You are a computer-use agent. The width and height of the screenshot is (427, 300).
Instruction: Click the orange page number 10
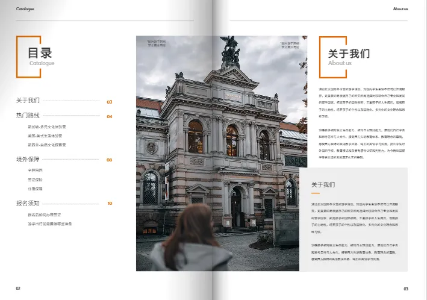click(110, 203)
